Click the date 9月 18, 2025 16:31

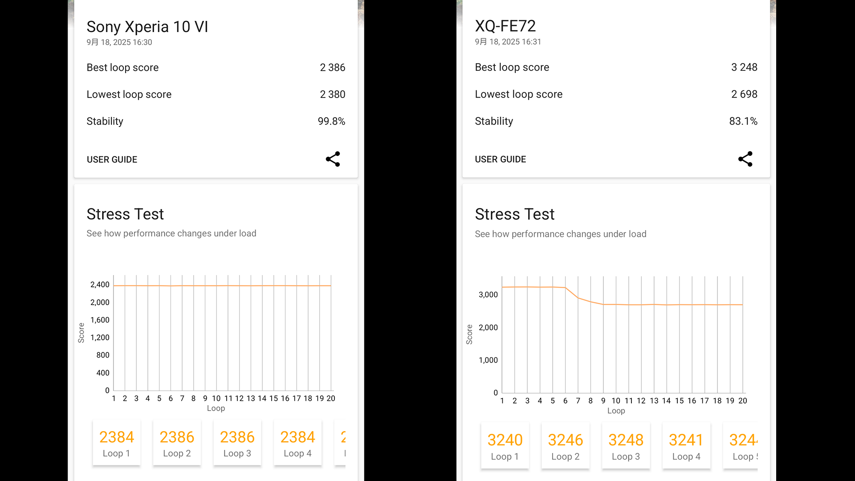[x=508, y=42]
